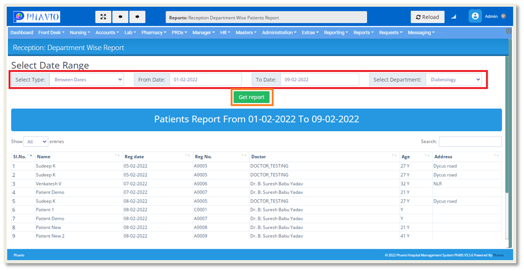
Task: Sort the table by Name column
Action: [117, 155]
